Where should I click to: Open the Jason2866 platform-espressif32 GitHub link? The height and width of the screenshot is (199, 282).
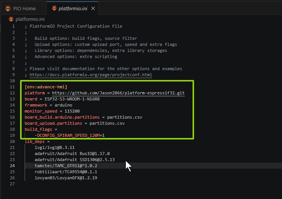(118, 93)
